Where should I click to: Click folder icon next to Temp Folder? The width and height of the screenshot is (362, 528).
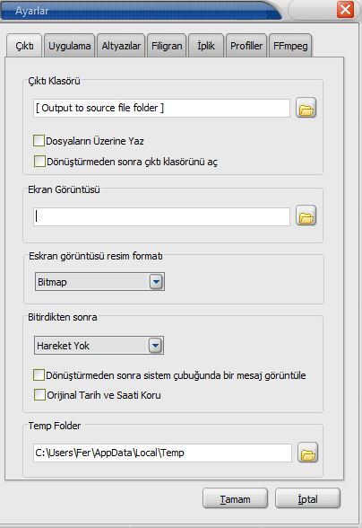pyautogui.click(x=307, y=453)
